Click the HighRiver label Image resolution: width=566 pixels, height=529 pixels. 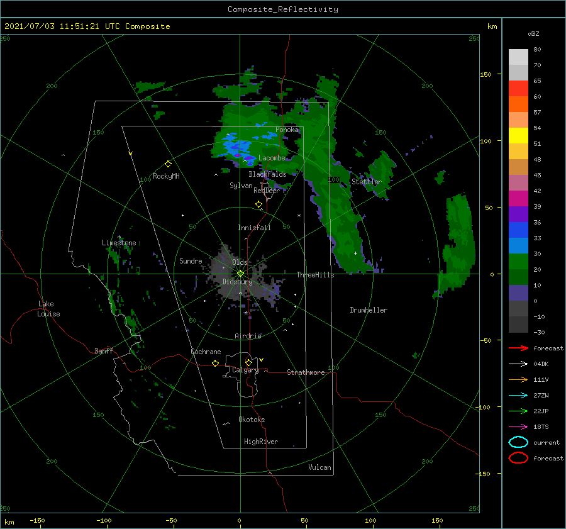[x=261, y=442]
